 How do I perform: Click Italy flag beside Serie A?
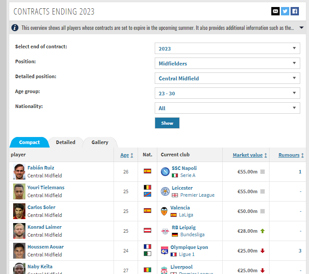click(x=175, y=175)
